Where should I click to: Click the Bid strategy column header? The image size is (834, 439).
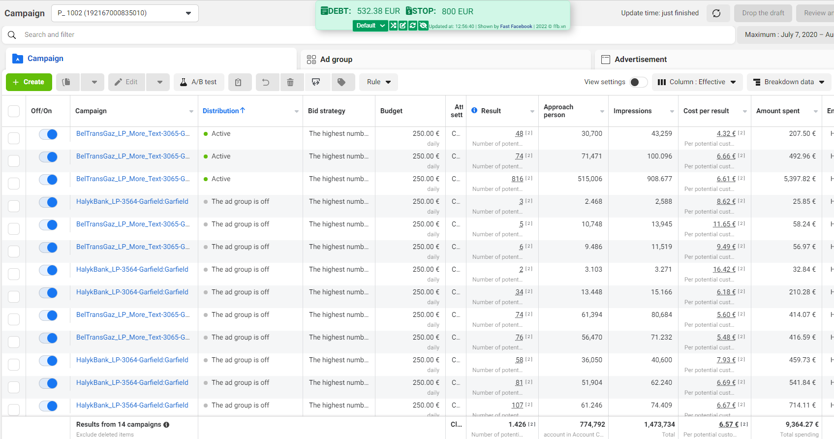click(x=327, y=111)
